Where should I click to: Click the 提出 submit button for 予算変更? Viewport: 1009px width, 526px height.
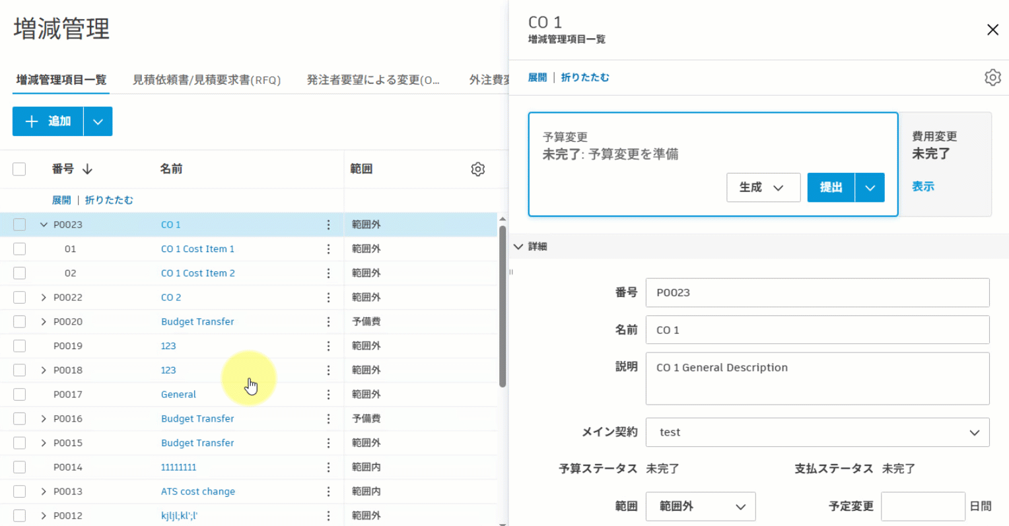(831, 187)
